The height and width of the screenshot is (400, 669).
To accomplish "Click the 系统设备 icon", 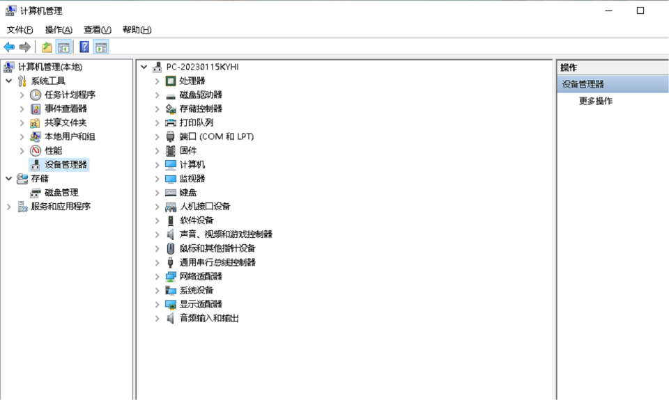I will point(171,291).
